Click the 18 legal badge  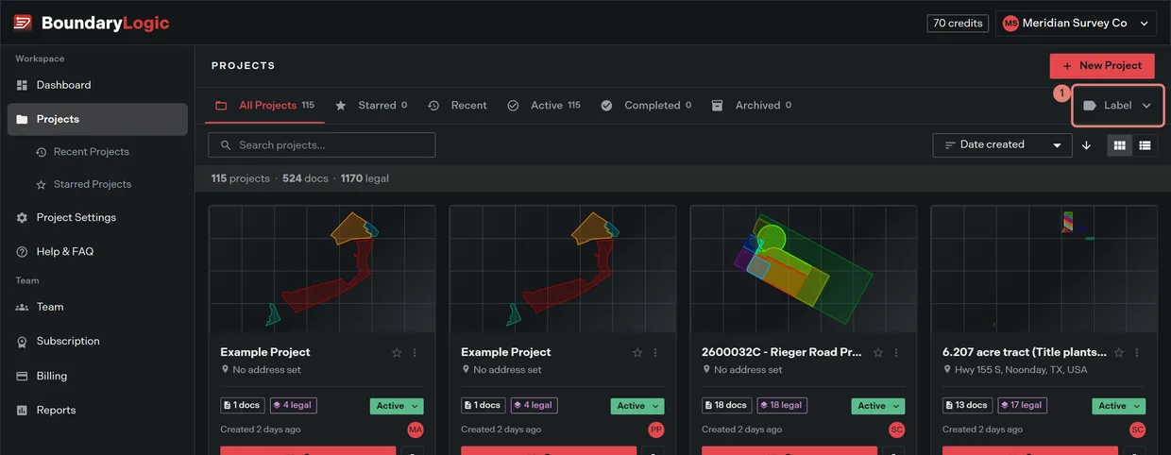pos(782,406)
